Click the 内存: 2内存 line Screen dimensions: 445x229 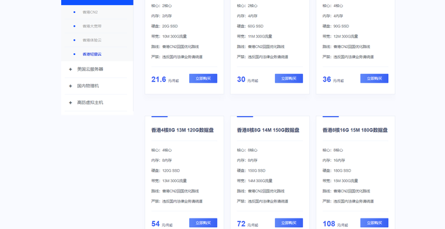pyautogui.click(x=161, y=16)
